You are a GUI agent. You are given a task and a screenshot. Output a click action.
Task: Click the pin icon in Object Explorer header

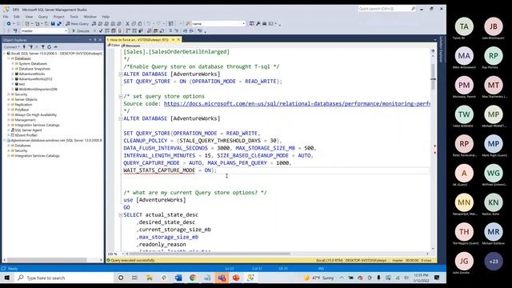95,40
